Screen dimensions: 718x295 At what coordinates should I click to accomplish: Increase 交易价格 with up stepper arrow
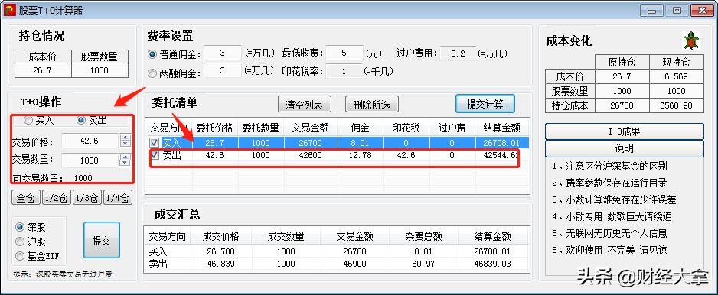point(125,137)
